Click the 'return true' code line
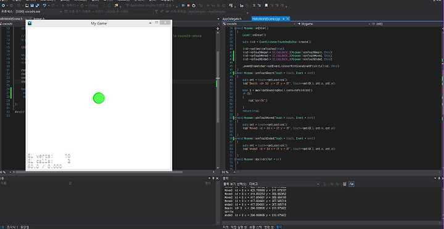 [250, 111]
